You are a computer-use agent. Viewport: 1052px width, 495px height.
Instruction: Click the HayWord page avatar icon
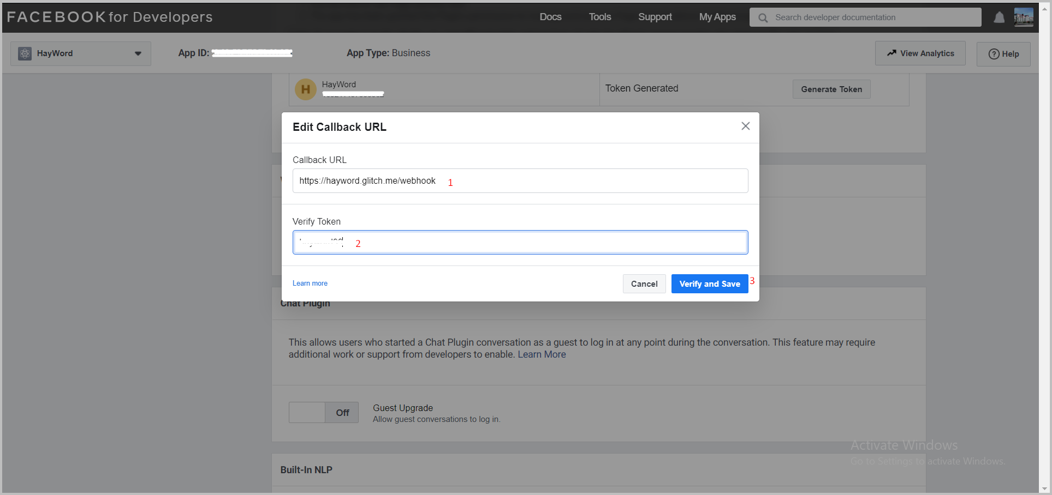306,89
